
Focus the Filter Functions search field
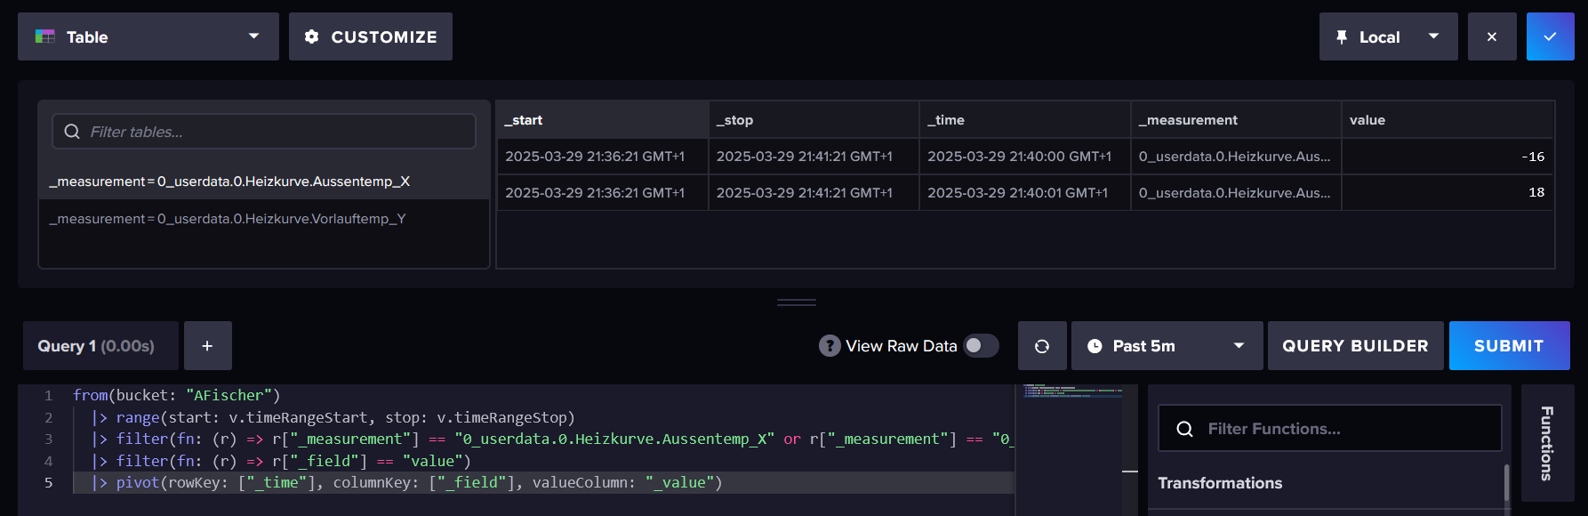coord(1329,428)
